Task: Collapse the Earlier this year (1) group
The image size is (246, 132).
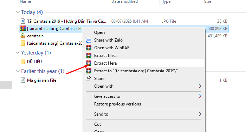Action: [18, 71]
